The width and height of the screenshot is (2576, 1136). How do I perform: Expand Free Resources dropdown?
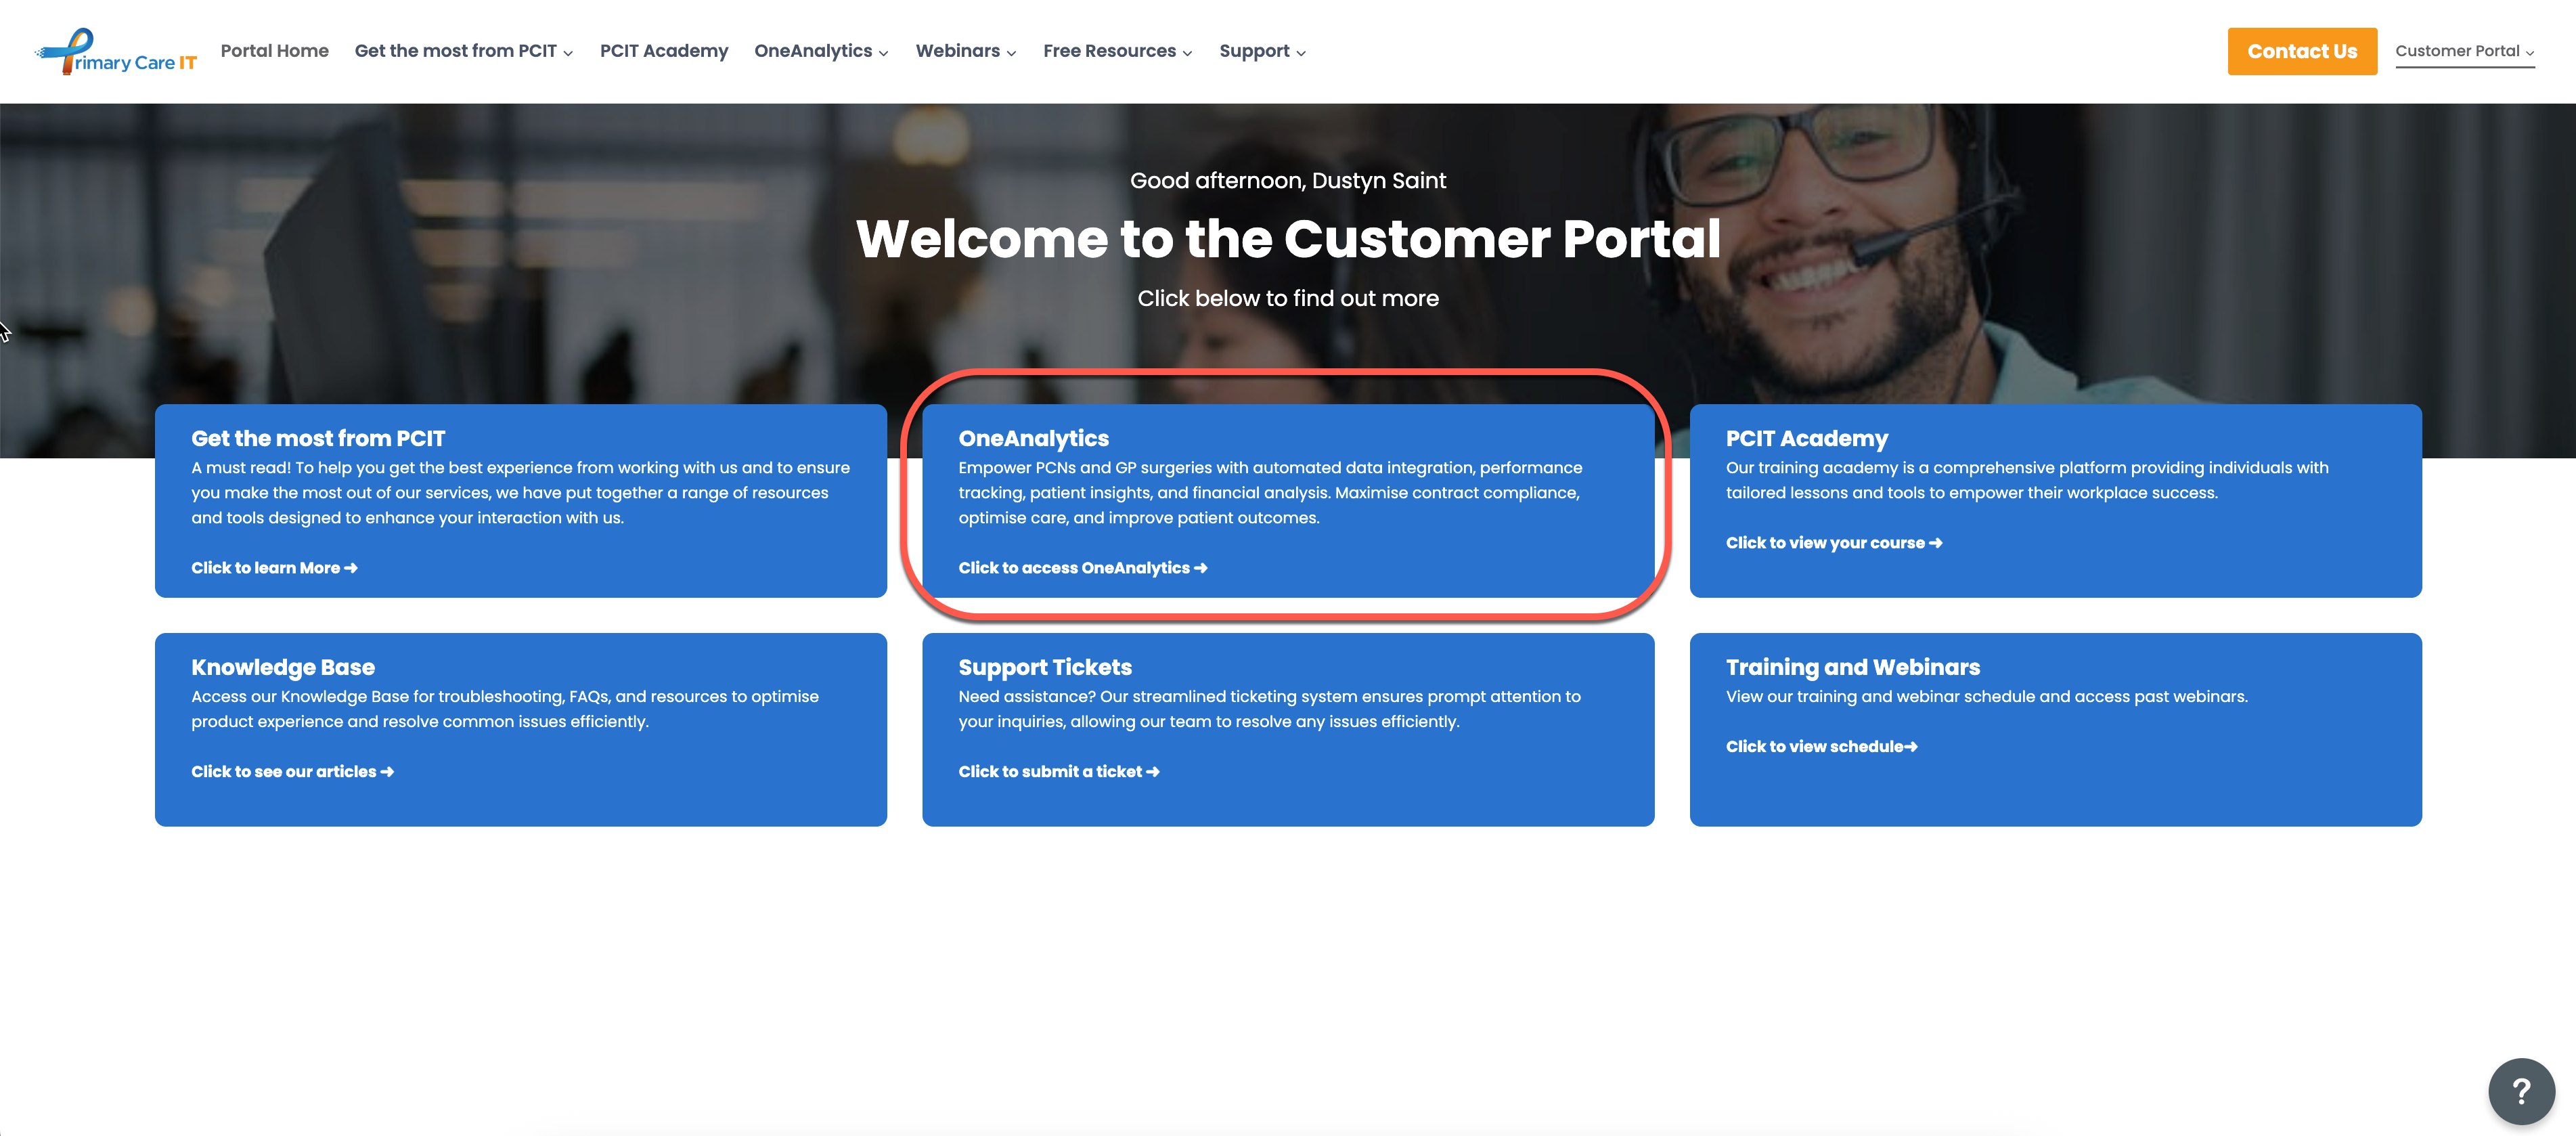pyautogui.click(x=1118, y=51)
